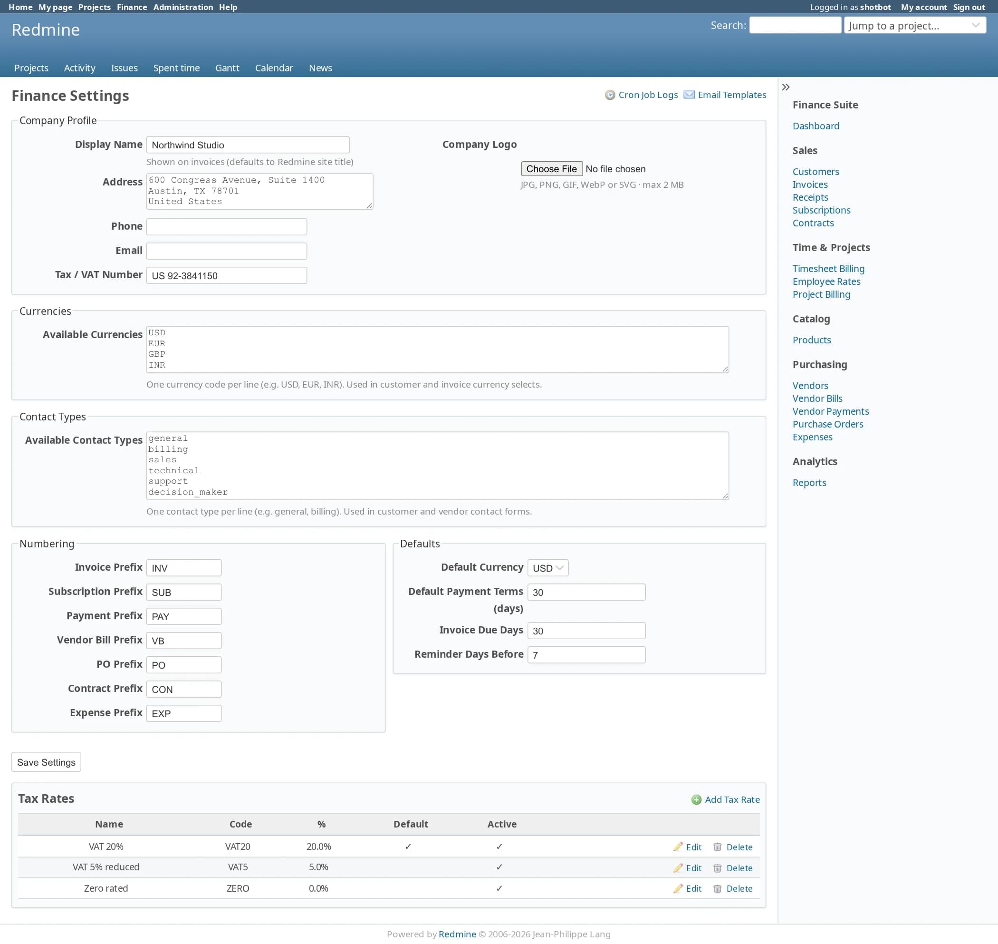Open the Spent time tab
This screenshot has height=944, width=998.
(x=176, y=68)
